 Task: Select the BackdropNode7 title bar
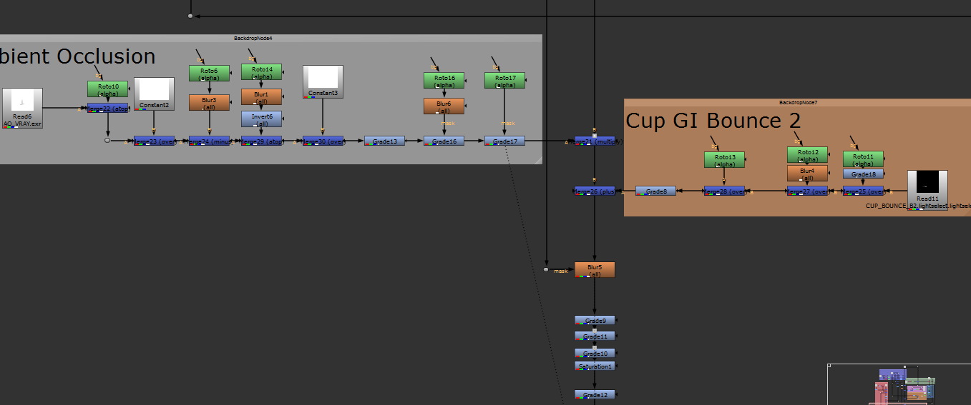797,102
